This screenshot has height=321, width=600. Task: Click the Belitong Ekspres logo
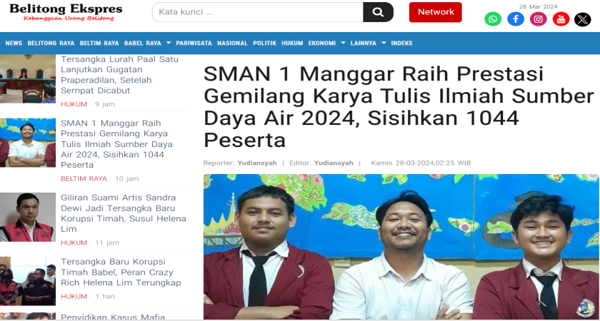(66, 12)
